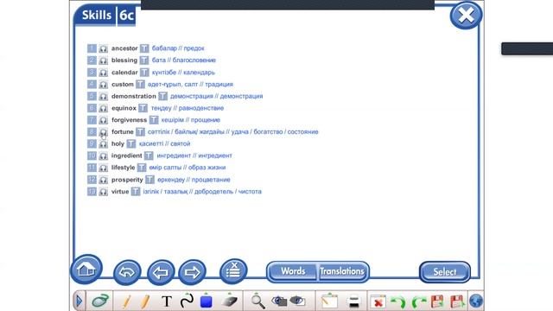The image size is (553, 311).
Task: Play audio for lifestyle
Action: [x=103, y=168]
